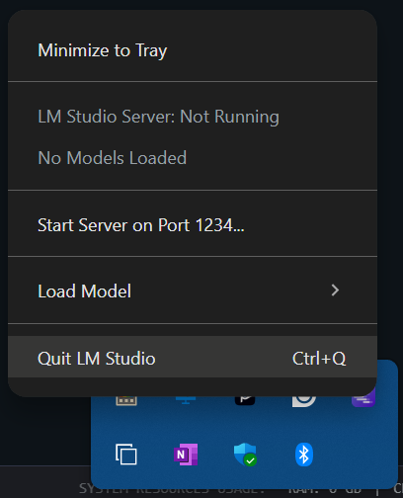Click the white circular tray icon

[304, 401]
